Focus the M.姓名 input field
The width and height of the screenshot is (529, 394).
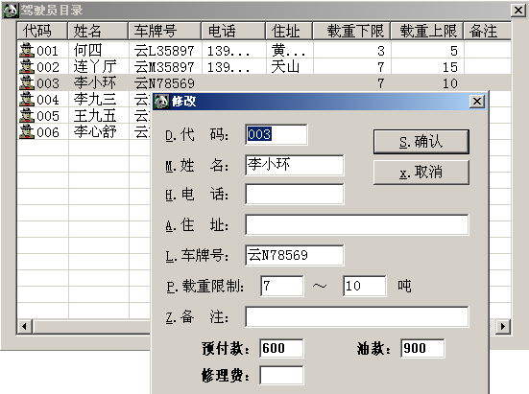(295, 165)
